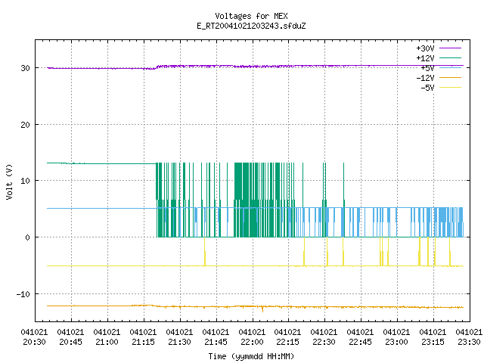Click the +30V legend label
Image resolution: width=484 pixels, height=363 pixels.
tap(425, 48)
